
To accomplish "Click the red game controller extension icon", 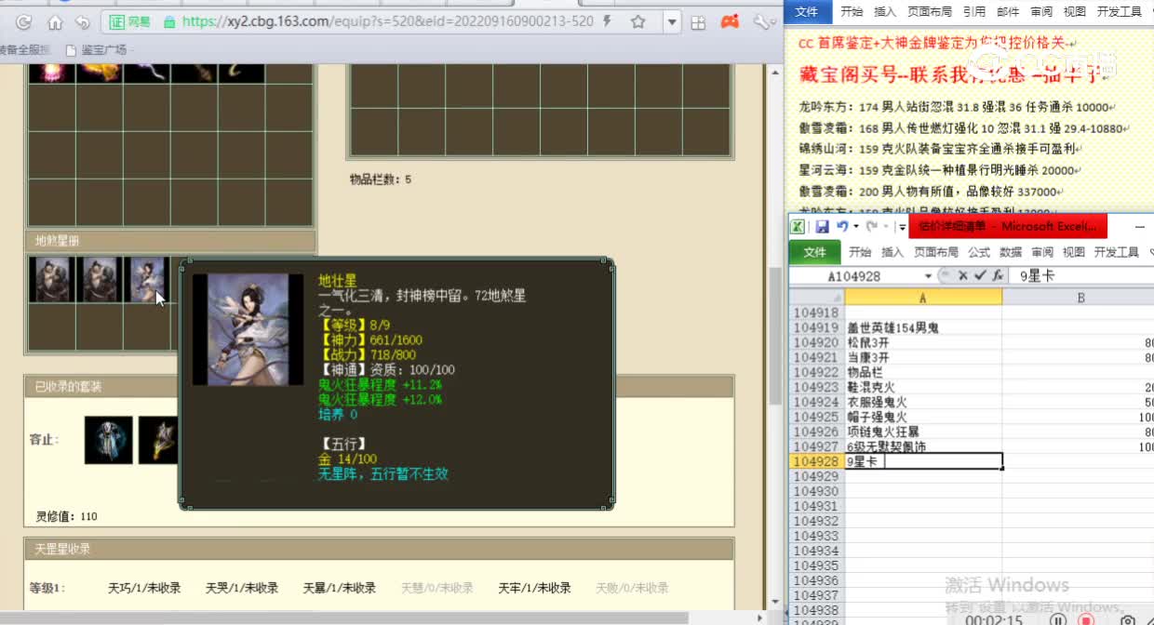I will pyautogui.click(x=731, y=21).
